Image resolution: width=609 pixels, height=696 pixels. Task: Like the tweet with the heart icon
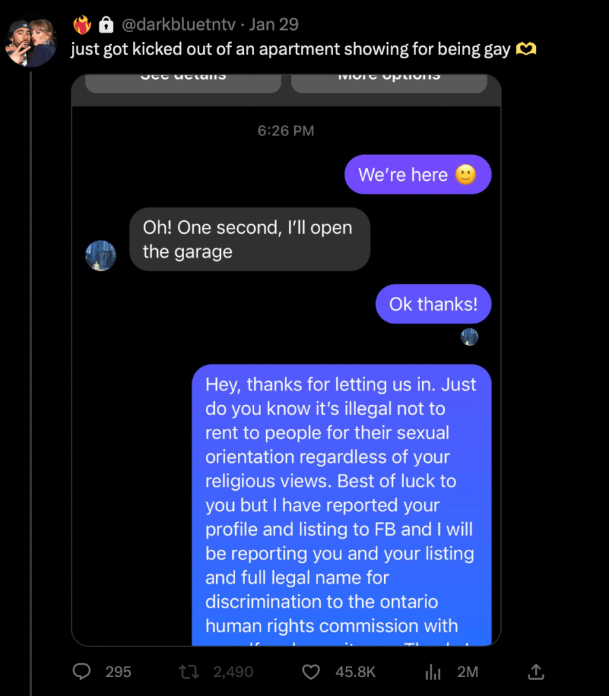[311, 672]
